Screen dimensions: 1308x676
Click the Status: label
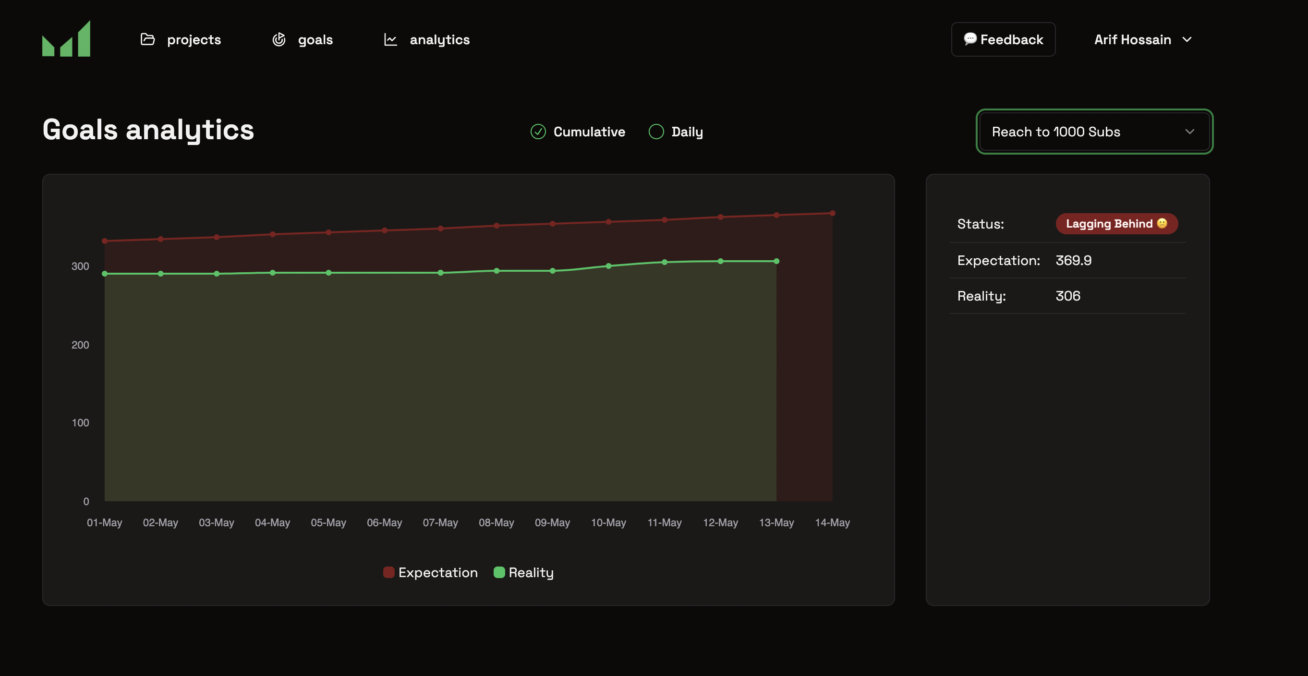point(981,224)
